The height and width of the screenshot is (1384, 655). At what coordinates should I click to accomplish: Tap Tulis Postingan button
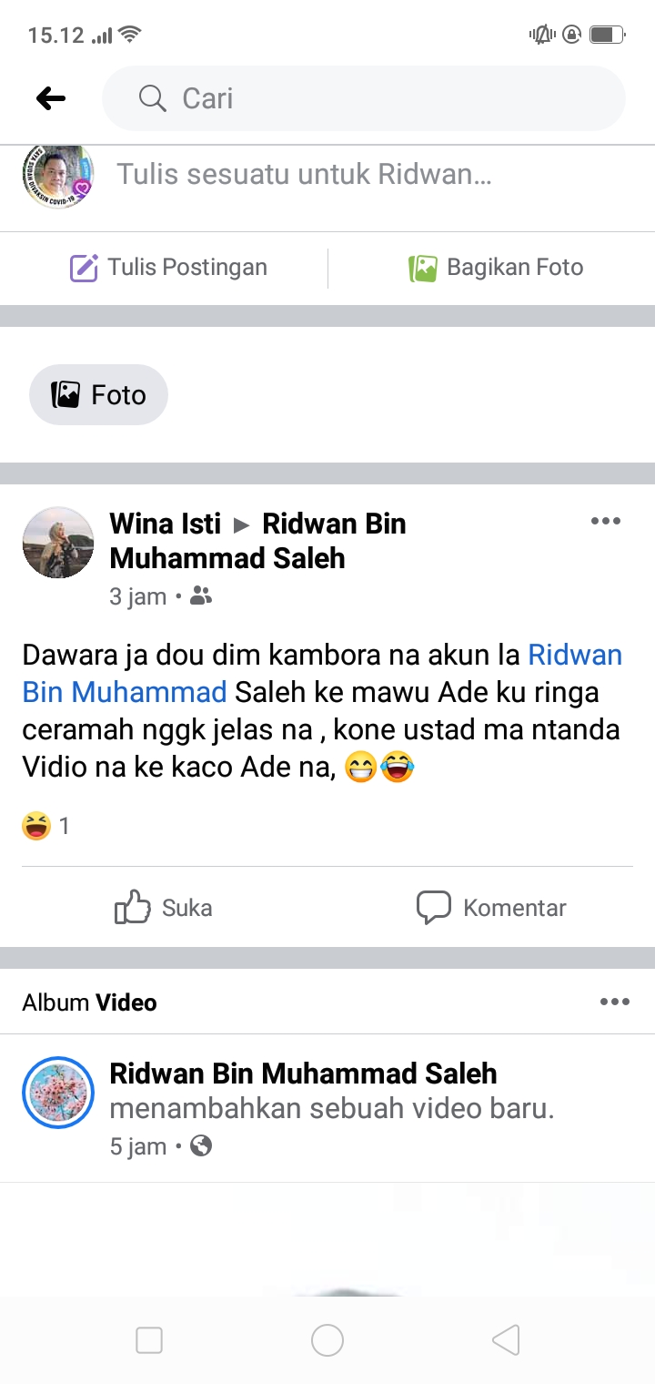[x=169, y=268]
